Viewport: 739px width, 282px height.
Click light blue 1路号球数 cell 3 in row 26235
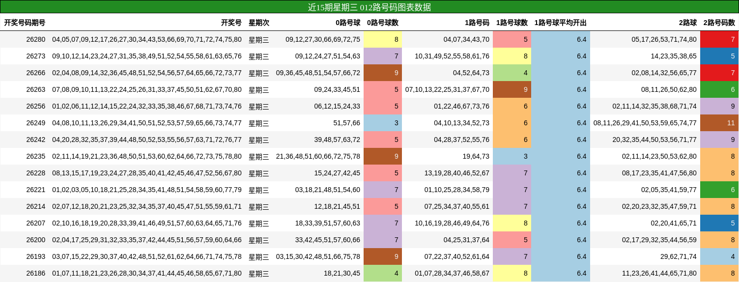point(512,156)
